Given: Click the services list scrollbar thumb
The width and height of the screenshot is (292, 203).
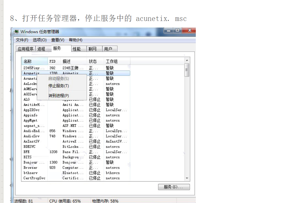Looking at the screenshot, I should click(x=187, y=70).
